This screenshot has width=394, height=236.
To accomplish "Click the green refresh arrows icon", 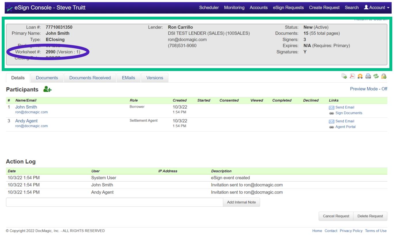I will pos(376,76).
